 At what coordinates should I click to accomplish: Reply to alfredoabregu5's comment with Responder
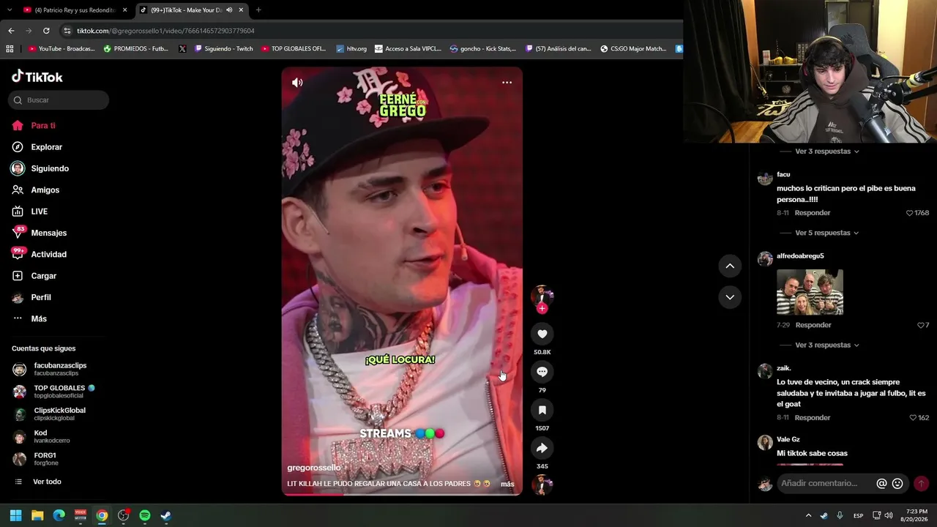coord(813,325)
